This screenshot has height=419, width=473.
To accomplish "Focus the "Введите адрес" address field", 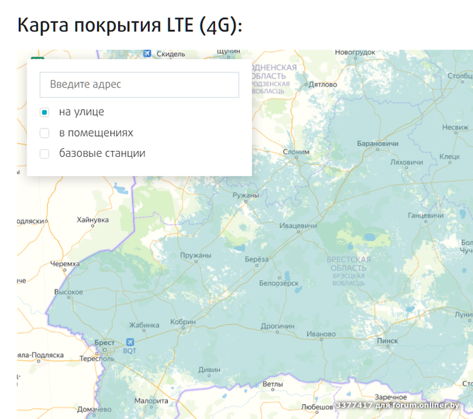I will point(139,85).
